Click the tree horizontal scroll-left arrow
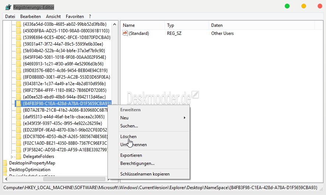The width and height of the screenshot is (326, 195). 6,179
